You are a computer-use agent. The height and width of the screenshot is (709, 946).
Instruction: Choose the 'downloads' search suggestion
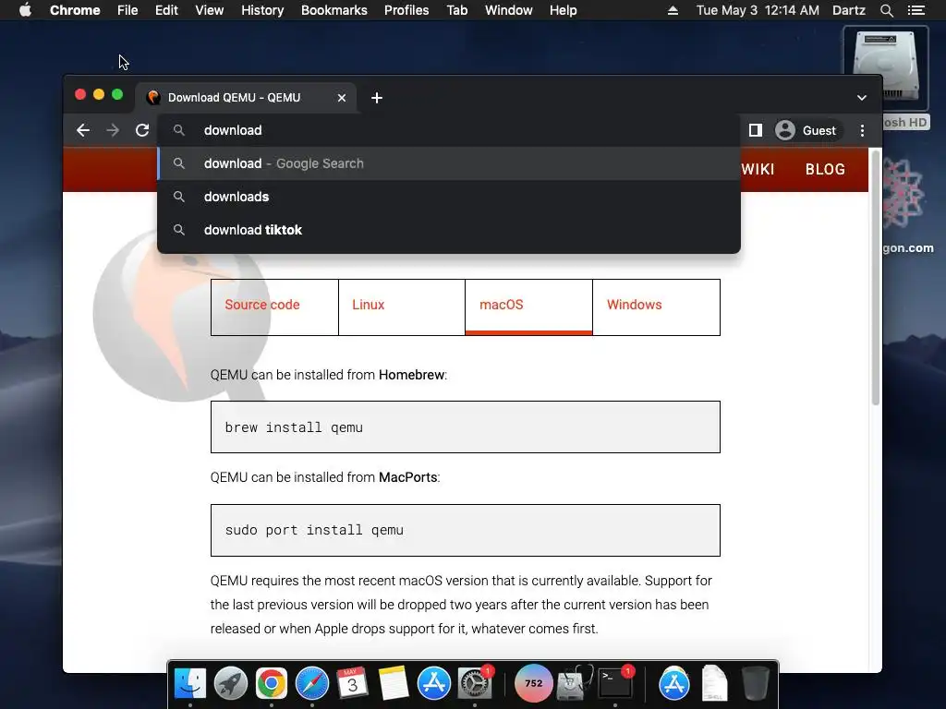point(449,197)
